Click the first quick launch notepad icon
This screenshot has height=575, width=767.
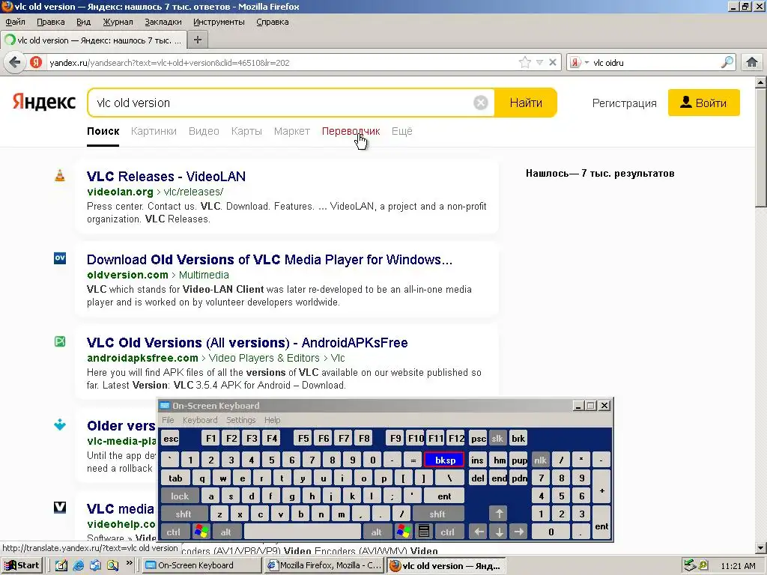pyautogui.click(x=61, y=565)
